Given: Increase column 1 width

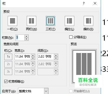Looking at the screenshot, I should [x=33, y=55].
